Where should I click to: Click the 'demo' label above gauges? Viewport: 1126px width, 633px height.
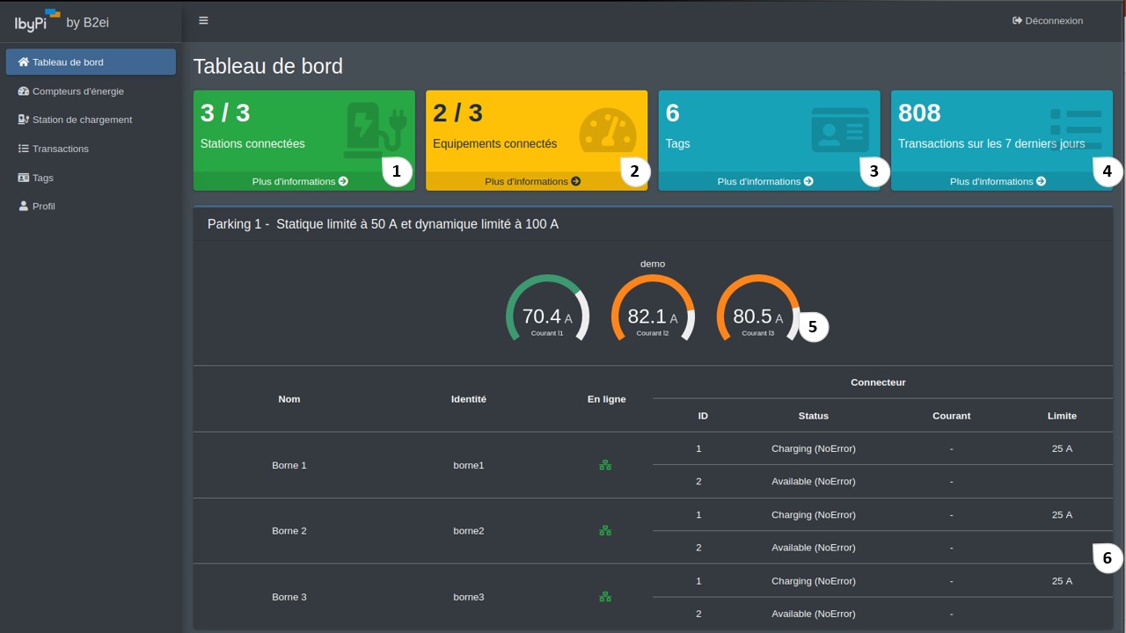click(x=653, y=264)
